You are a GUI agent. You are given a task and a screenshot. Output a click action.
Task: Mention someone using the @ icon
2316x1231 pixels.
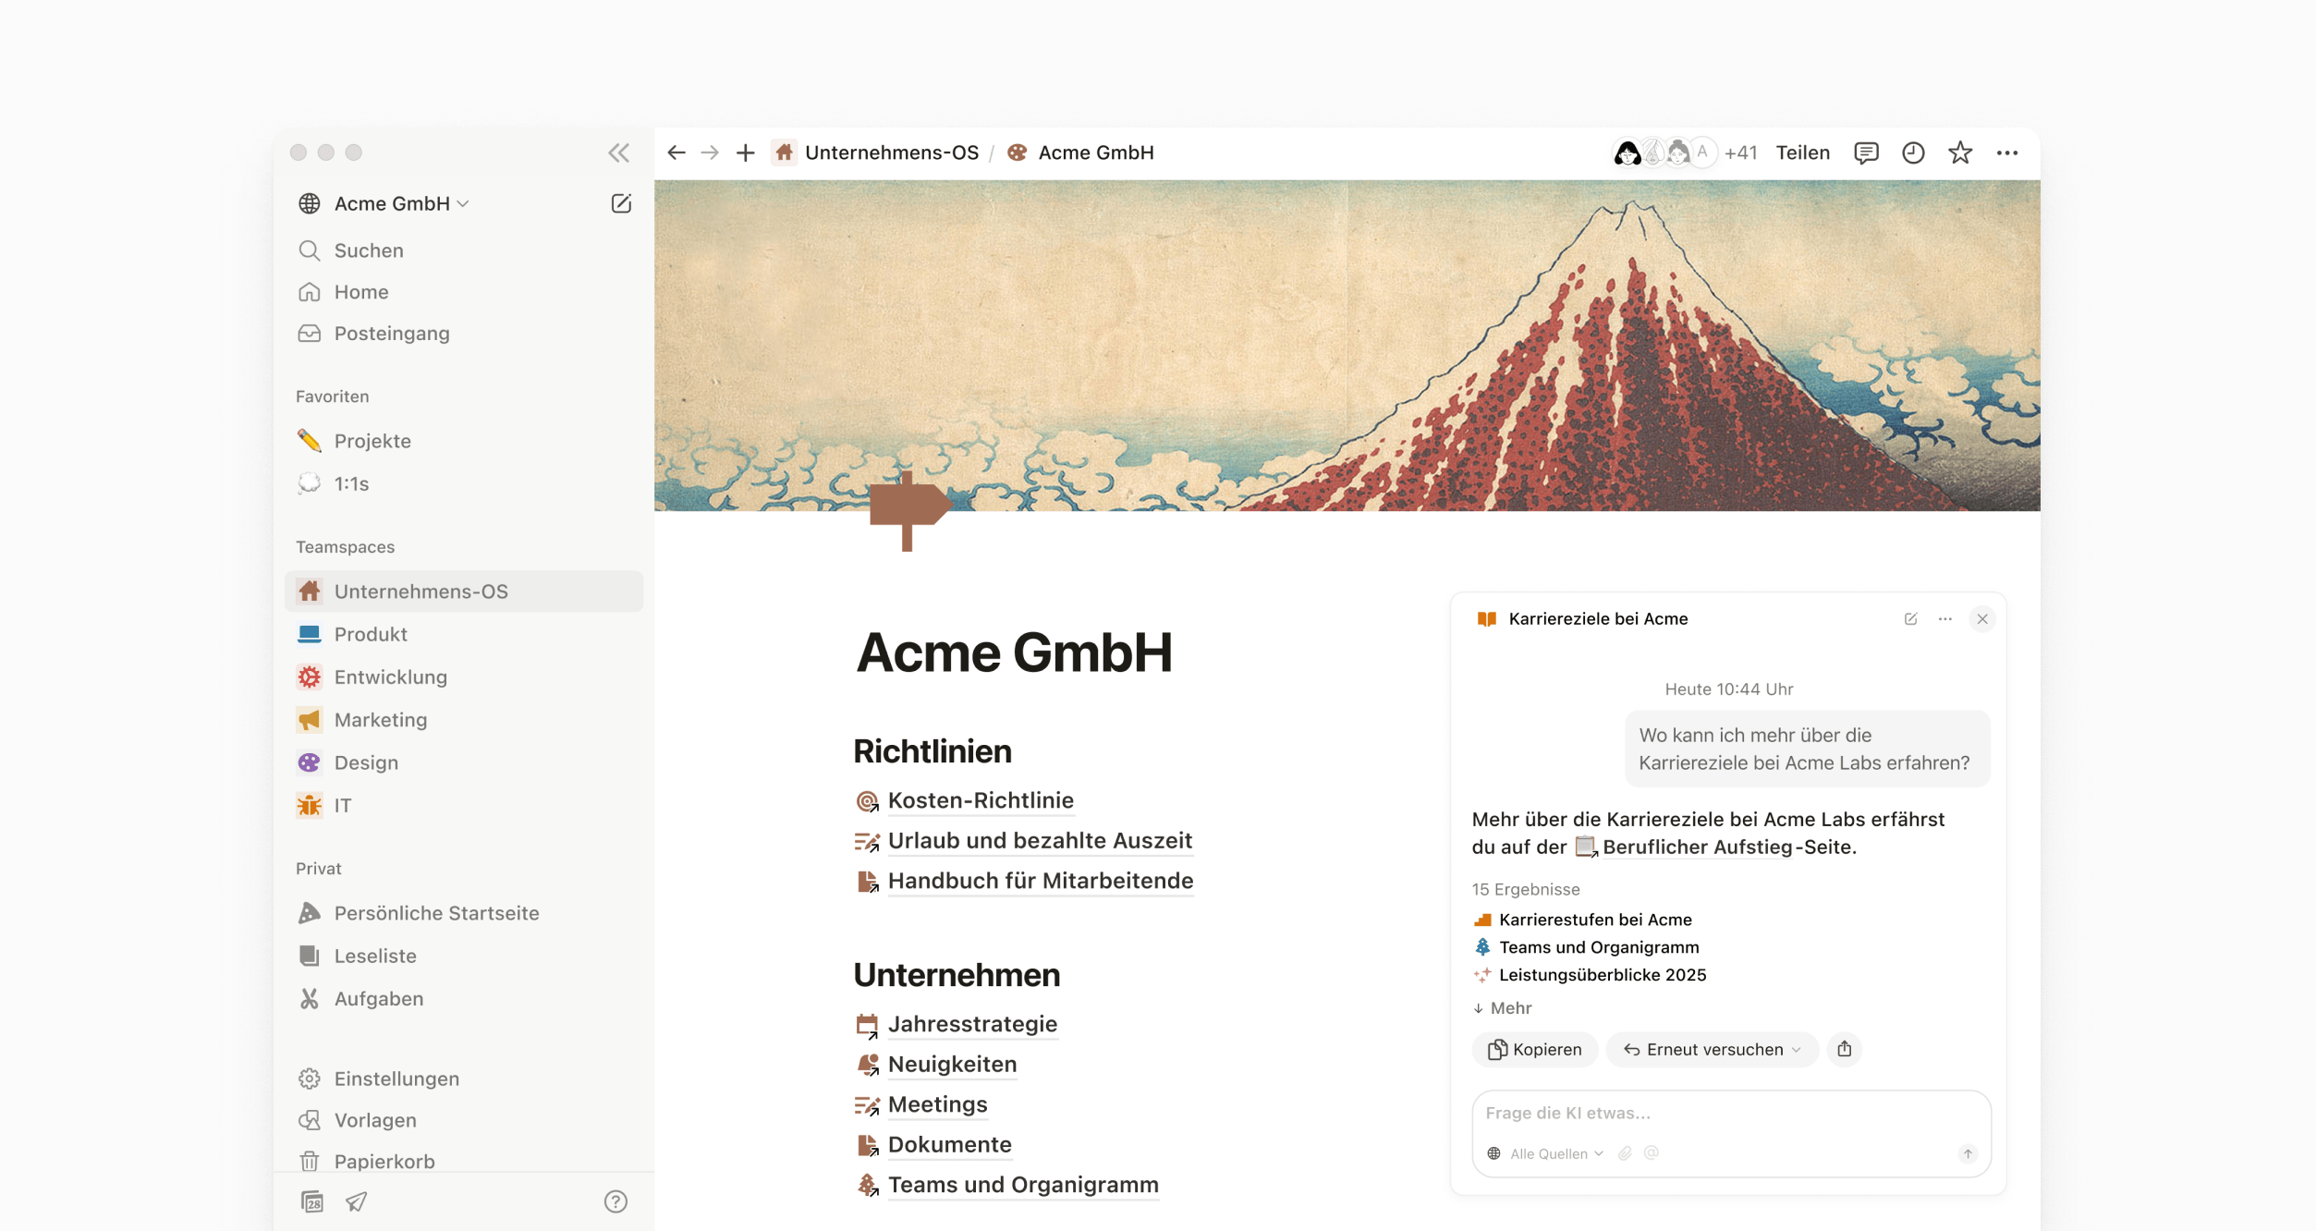[x=1652, y=1152]
